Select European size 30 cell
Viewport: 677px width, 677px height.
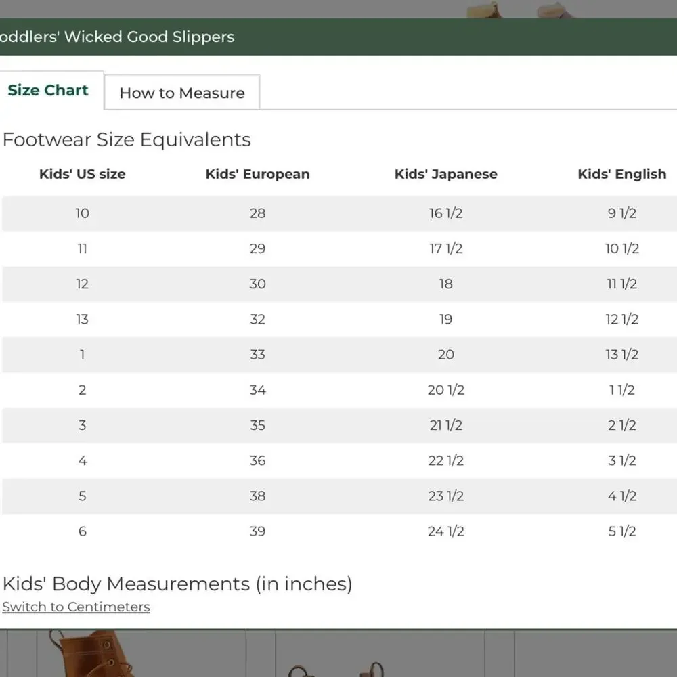(258, 284)
